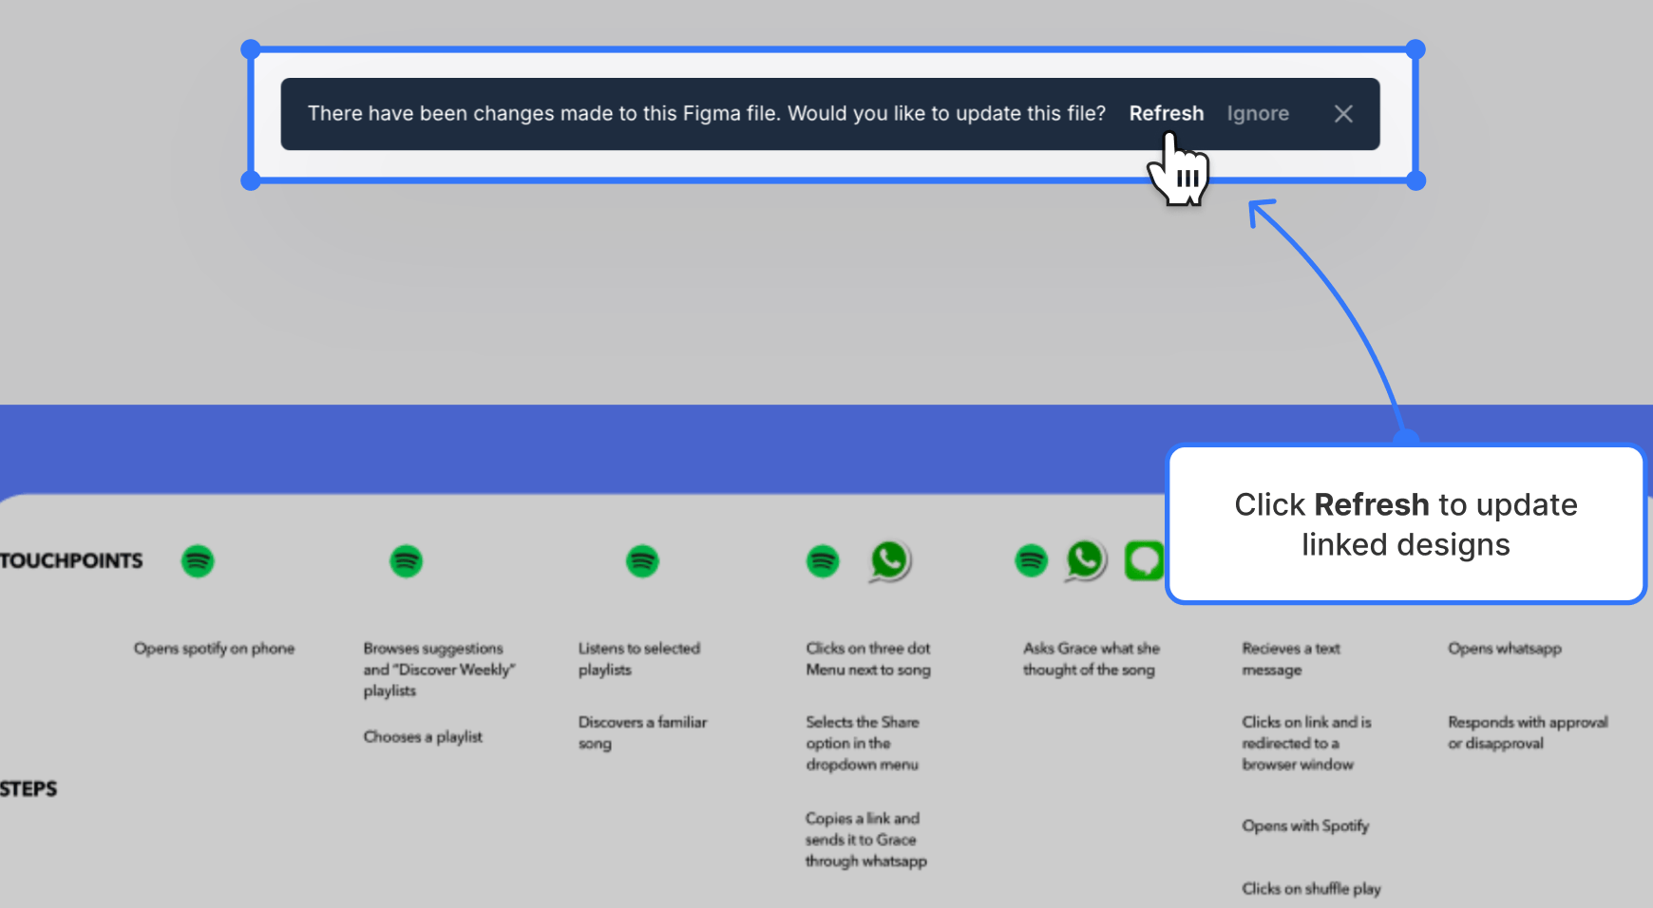Image resolution: width=1653 pixels, height=908 pixels.
Task: Click the TOUCHPOINTS row label
Action: [x=72, y=560]
